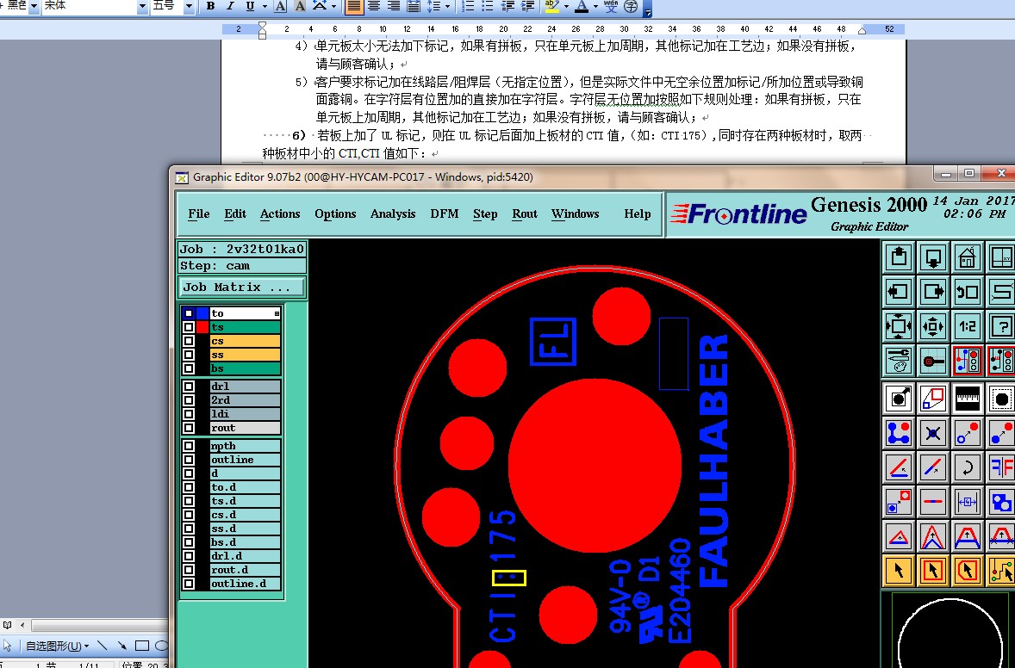Select the ruler measurement icon
Image resolution: width=1015 pixels, height=668 pixels.
pyautogui.click(x=967, y=399)
